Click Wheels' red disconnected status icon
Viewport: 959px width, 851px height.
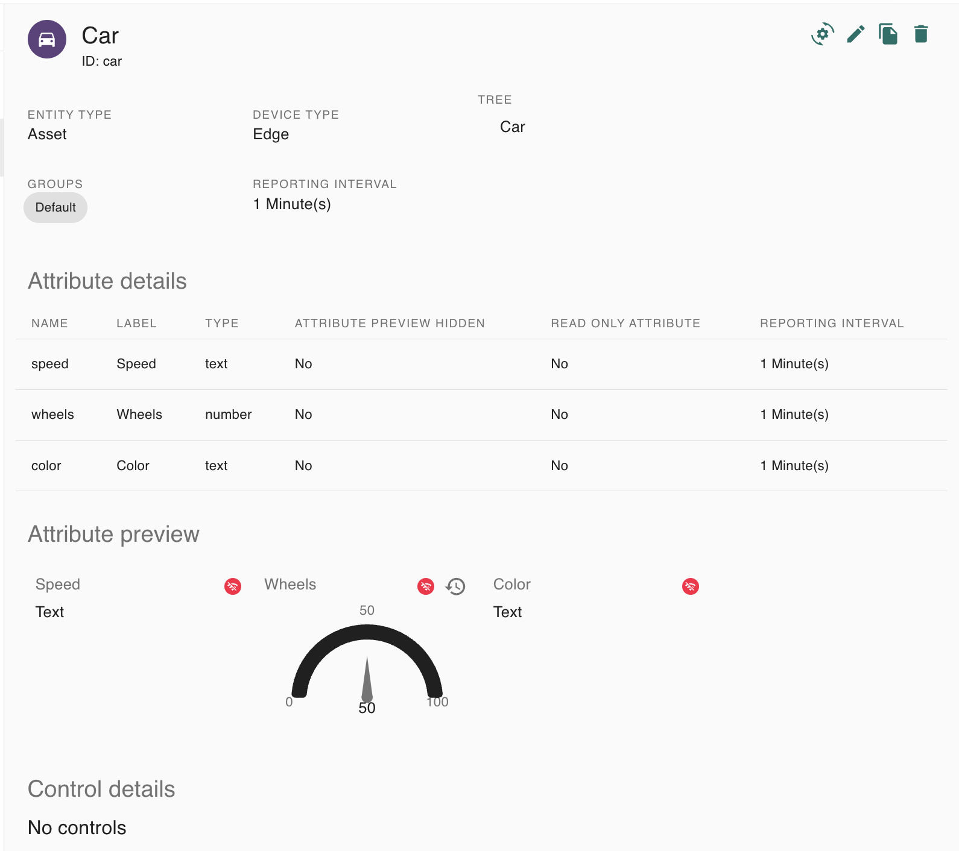pos(426,586)
